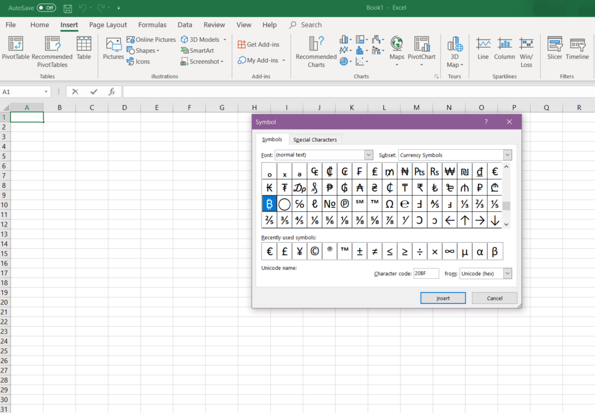Open Recommended PivotTables
The image size is (595, 413).
coord(52,45)
